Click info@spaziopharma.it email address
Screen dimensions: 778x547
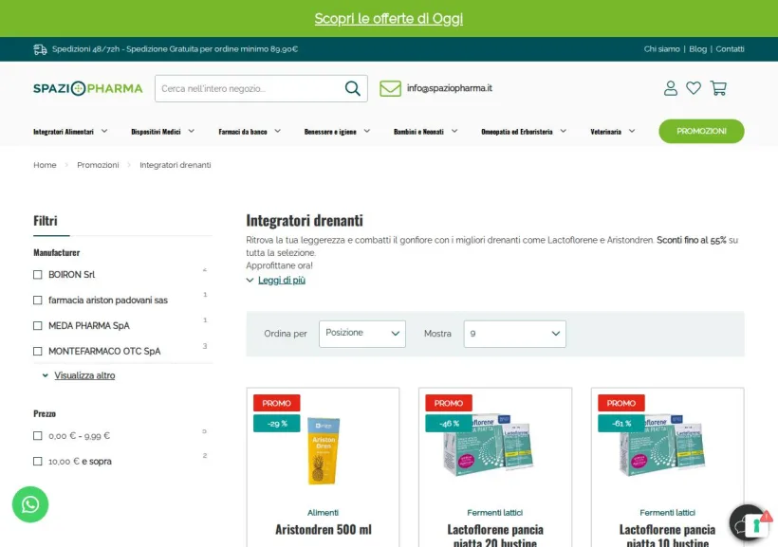(x=449, y=88)
